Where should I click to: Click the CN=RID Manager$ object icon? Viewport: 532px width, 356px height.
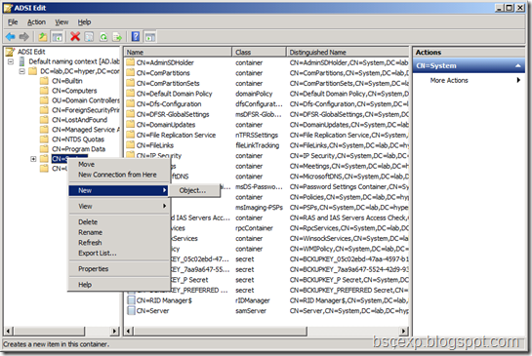(131, 300)
